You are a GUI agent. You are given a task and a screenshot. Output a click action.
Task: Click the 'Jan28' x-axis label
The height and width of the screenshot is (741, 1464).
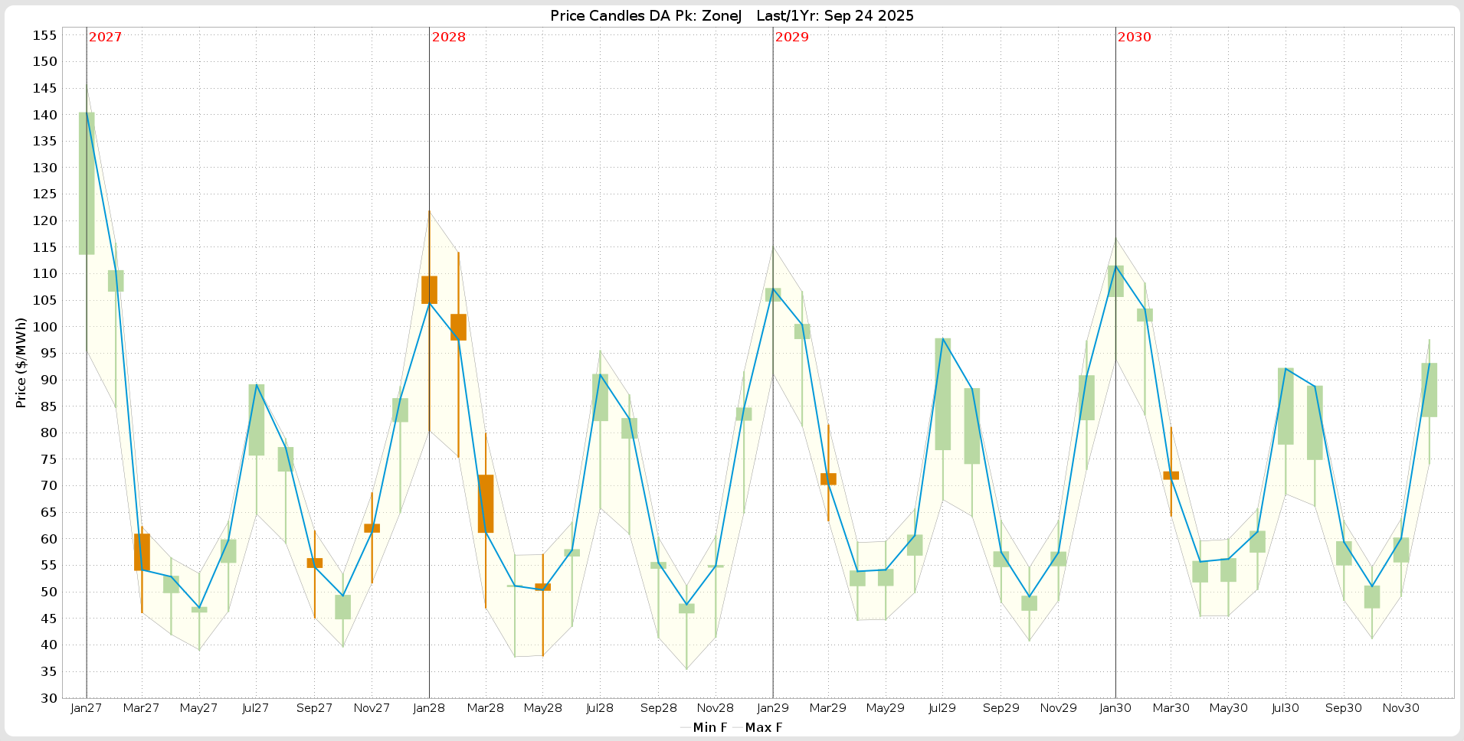pos(428,708)
